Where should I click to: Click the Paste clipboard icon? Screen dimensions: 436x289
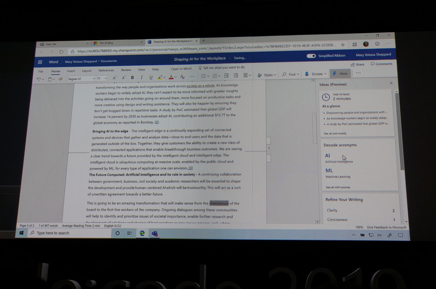(50, 79)
